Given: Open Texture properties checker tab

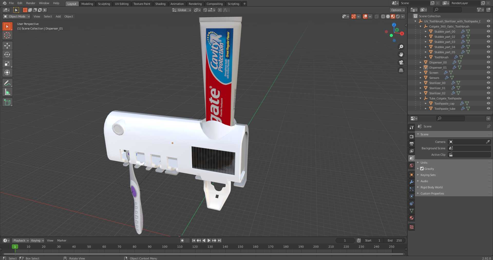Looking at the screenshot, I should pyautogui.click(x=412, y=227).
